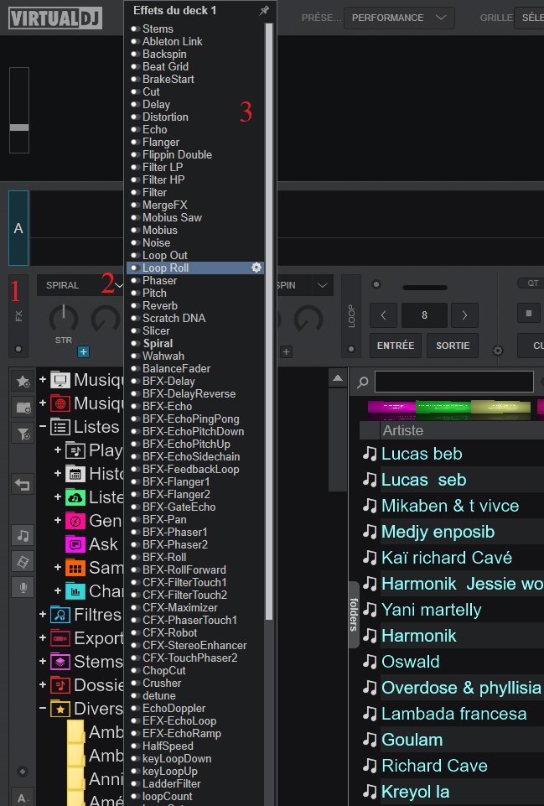Click the Stems folder icon in browser

[60, 662]
